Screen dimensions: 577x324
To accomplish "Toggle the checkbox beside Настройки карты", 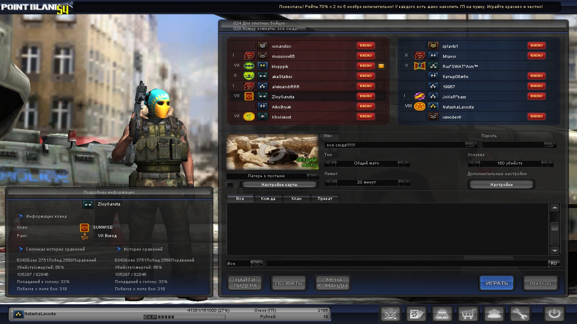I will (x=230, y=185).
